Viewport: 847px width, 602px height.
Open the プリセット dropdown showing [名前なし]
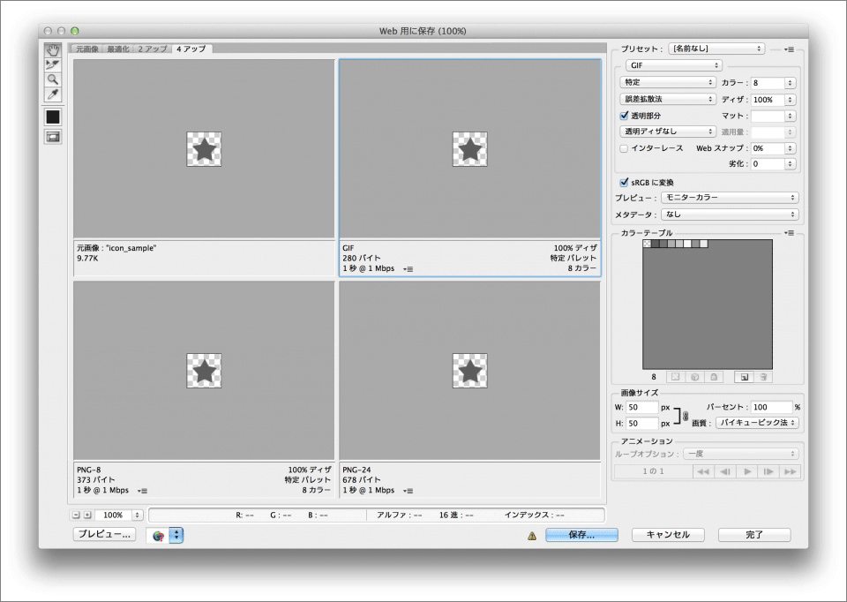tap(716, 49)
